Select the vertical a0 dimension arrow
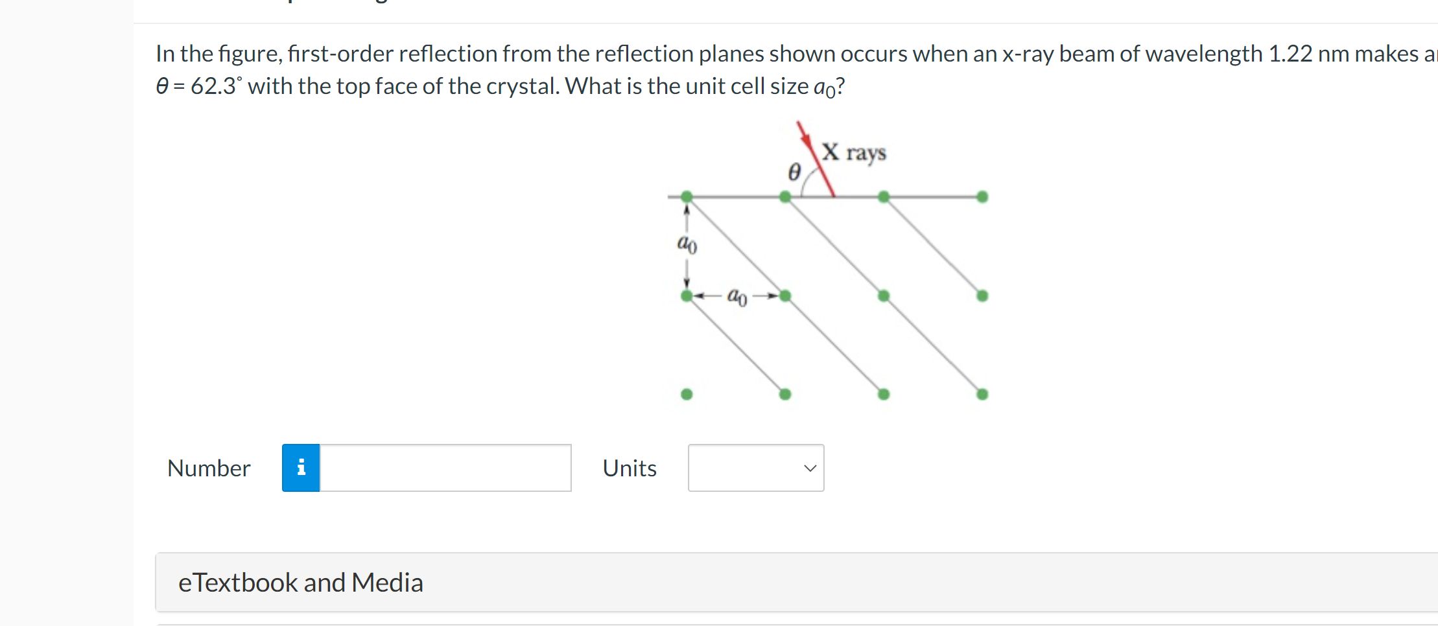The width and height of the screenshot is (1438, 626). coord(687,245)
